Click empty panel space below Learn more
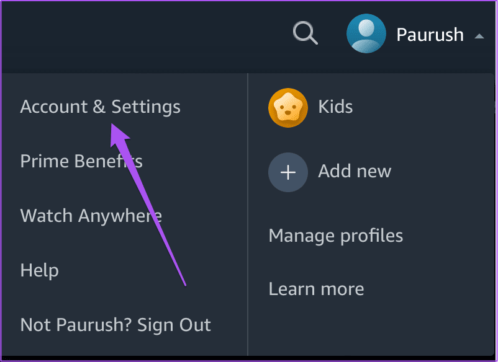This screenshot has height=362, width=498. click(373, 329)
